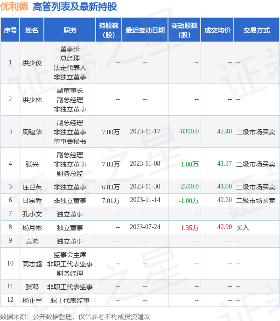This screenshot has height=321, width=280.
Task: Click the red change value 1.35万
Action: pos(189,227)
